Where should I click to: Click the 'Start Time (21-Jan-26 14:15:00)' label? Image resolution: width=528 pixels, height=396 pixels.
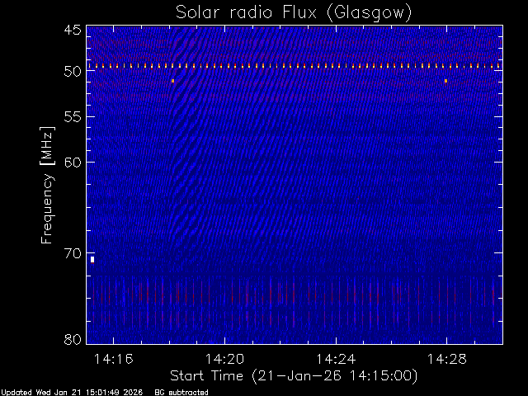(x=294, y=376)
